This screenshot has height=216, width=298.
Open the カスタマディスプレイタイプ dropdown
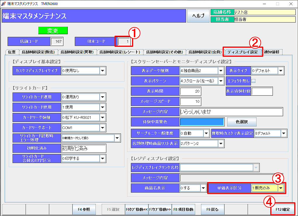[103, 71]
